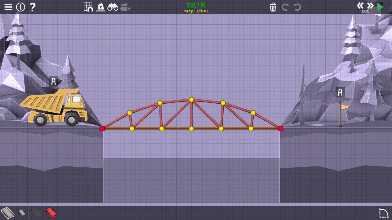Click the tonne weight icon
Screen dimensions: 392x220
pyautogui.click(x=101, y=7)
